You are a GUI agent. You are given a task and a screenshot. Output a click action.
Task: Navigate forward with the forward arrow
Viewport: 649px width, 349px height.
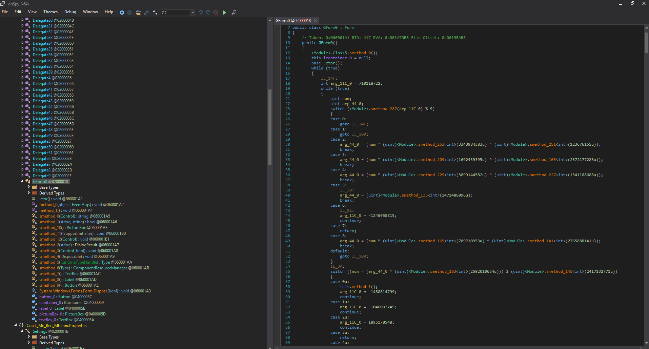129,13
